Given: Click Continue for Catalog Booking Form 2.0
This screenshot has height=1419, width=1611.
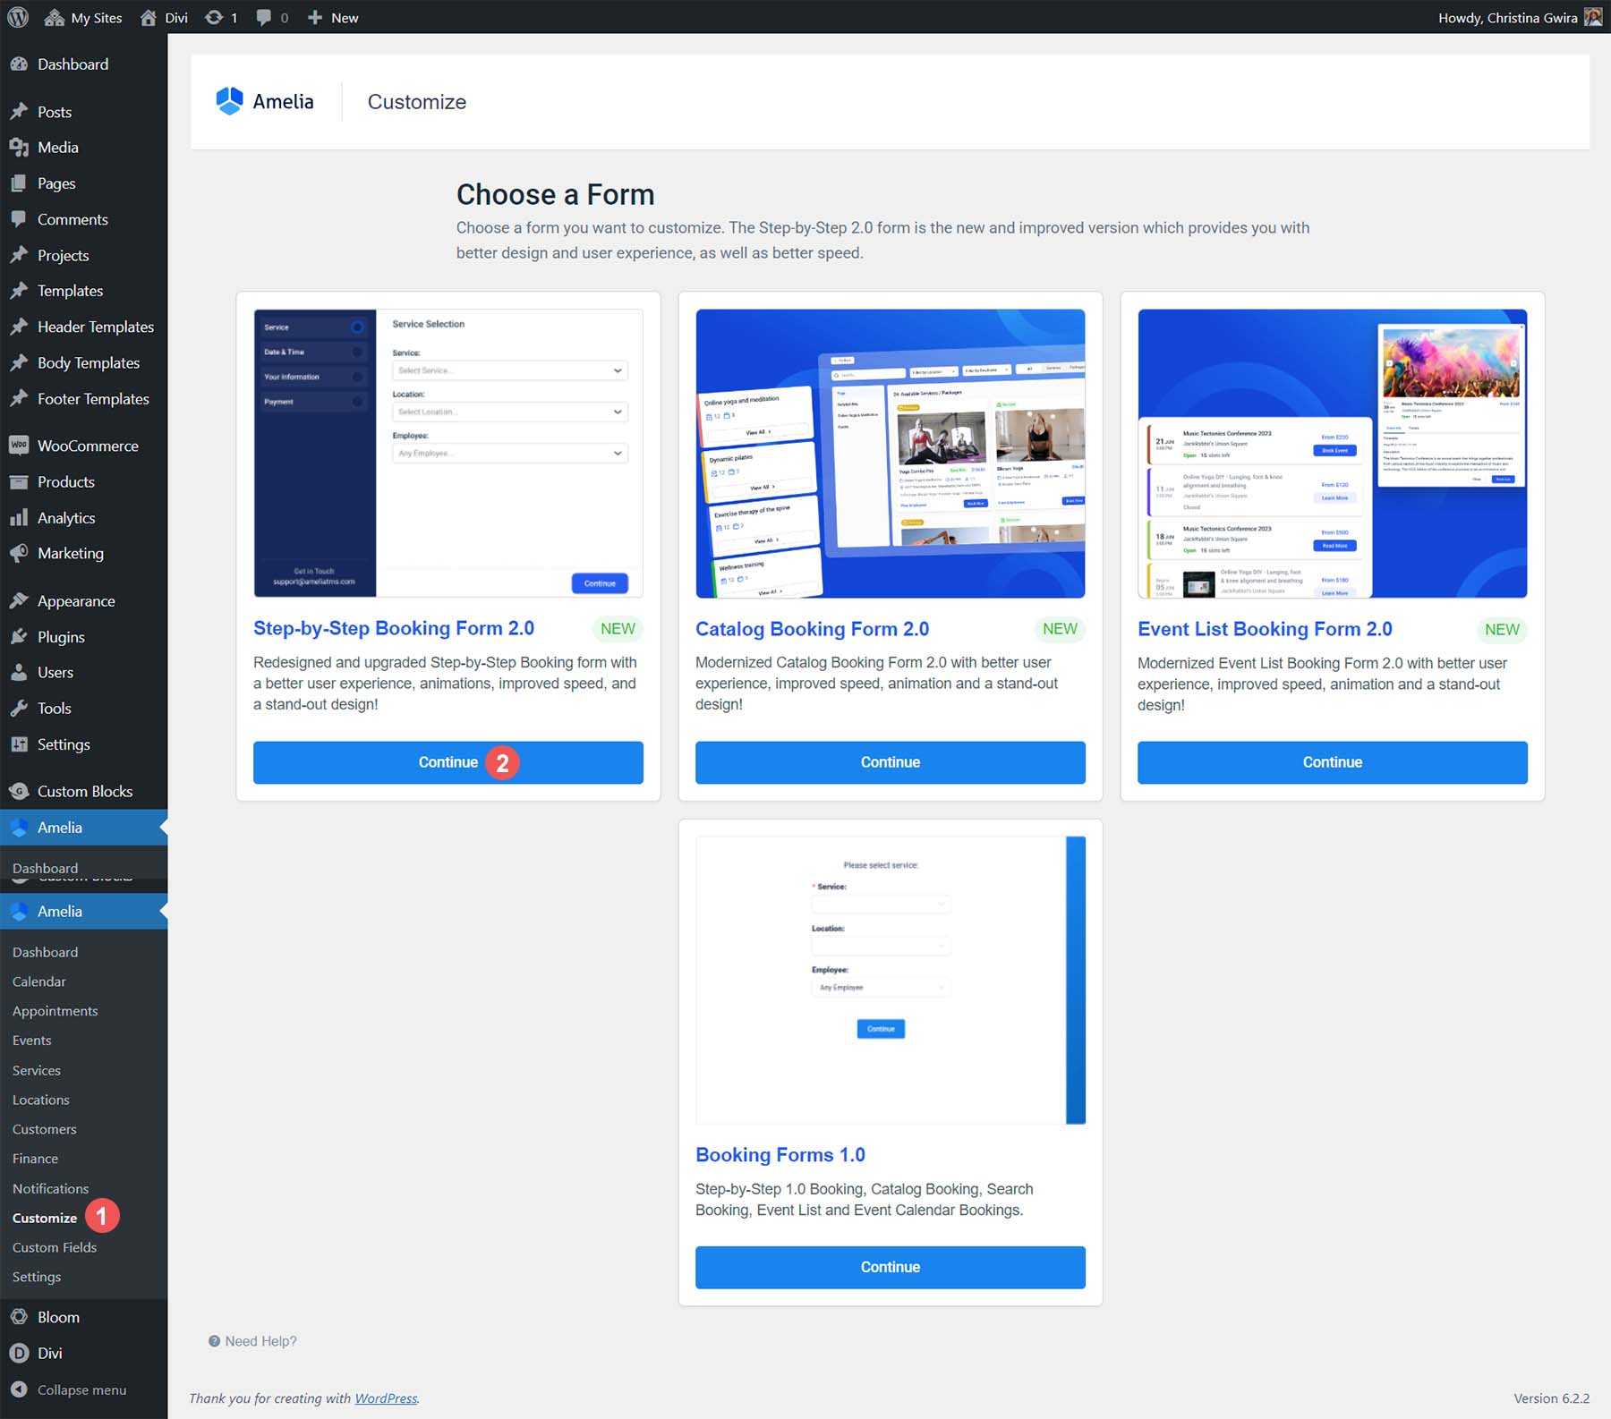Looking at the screenshot, I should coord(890,762).
